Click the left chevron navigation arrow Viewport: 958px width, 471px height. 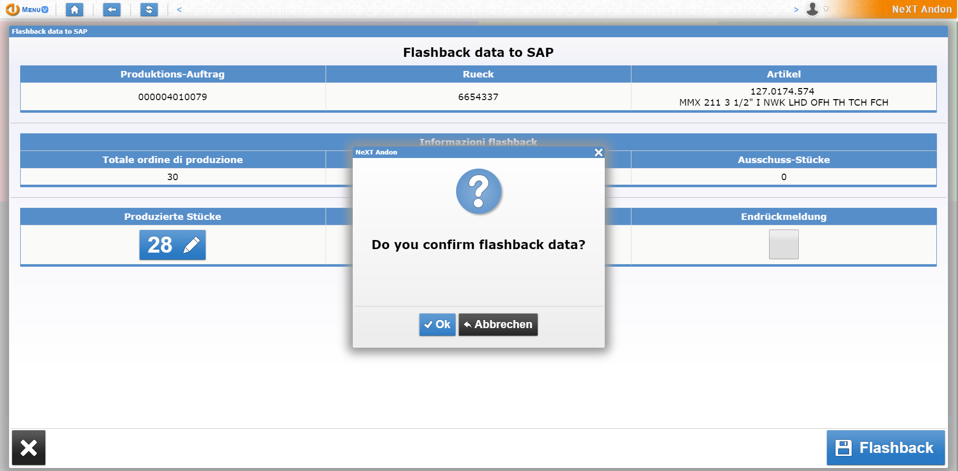[x=179, y=9]
